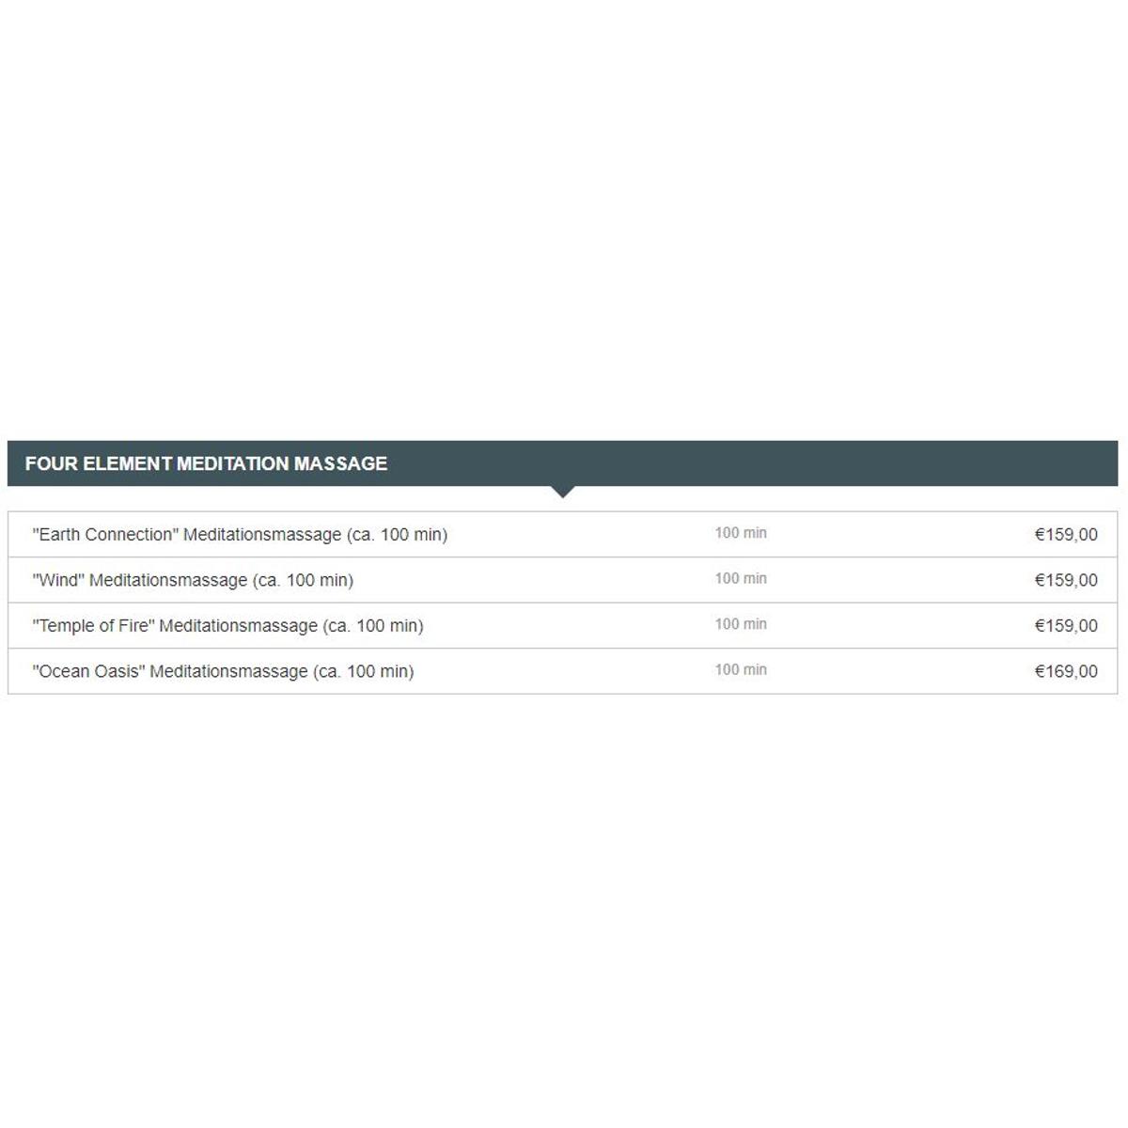Click "Earth Connection" quoted name text
The height and width of the screenshot is (1128, 1128).
(105, 535)
